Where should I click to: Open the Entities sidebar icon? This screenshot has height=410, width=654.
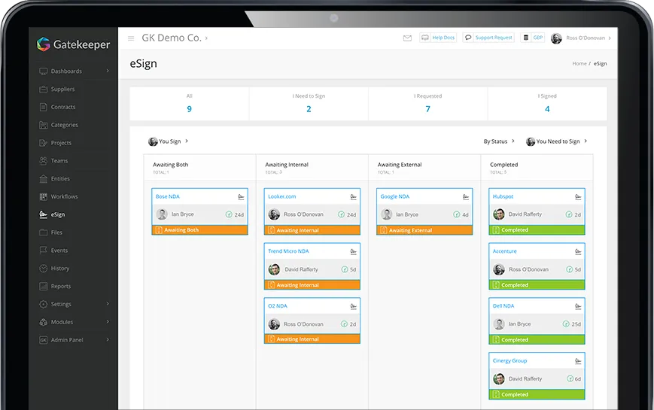click(44, 179)
